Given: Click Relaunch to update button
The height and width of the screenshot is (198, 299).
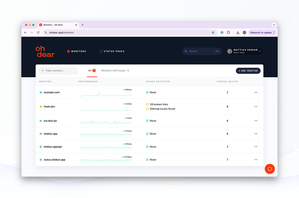Looking at the screenshot, I should (x=261, y=33).
